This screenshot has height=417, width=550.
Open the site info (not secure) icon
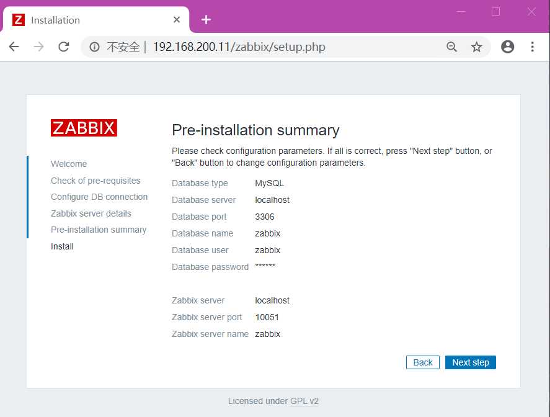click(94, 47)
